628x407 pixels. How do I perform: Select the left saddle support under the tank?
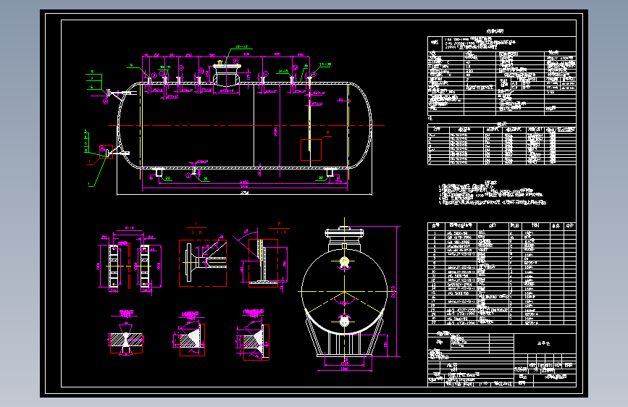[x=159, y=172]
